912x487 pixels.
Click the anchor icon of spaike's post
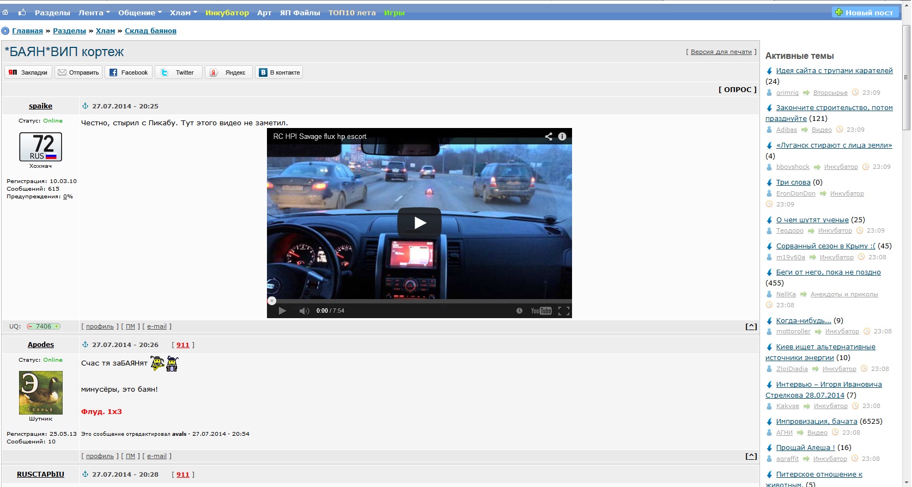(85, 106)
